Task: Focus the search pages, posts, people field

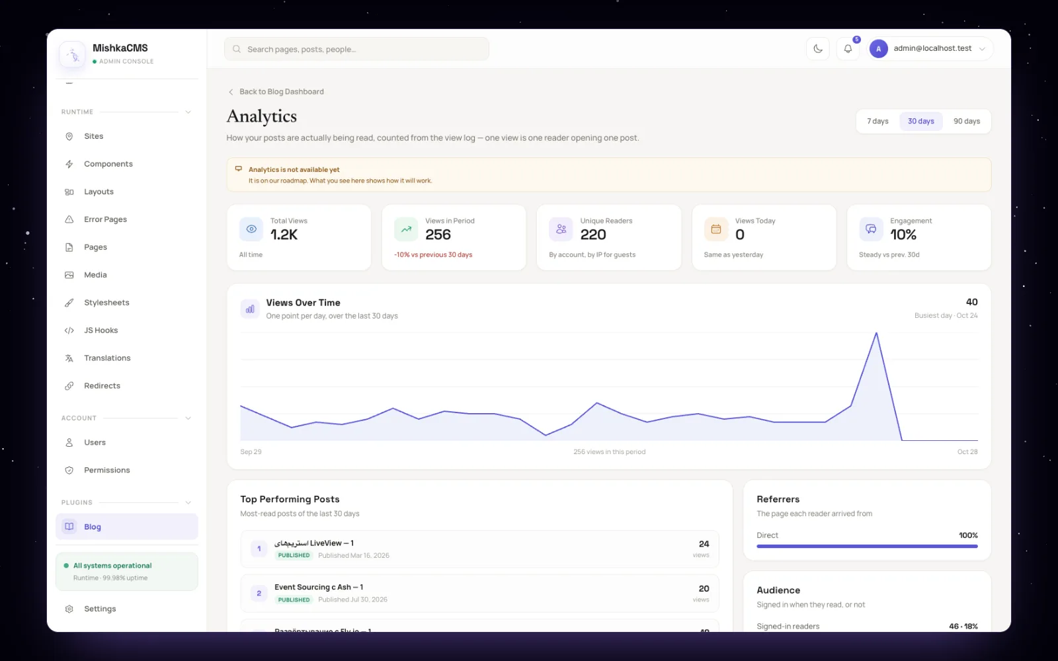Action: click(x=356, y=49)
